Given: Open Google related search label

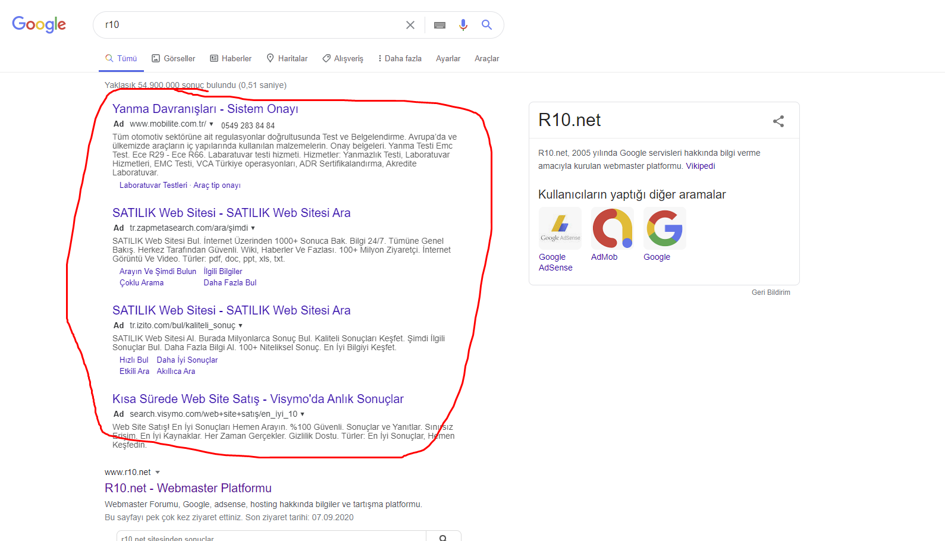Looking at the screenshot, I should pyautogui.click(x=657, y=257).
